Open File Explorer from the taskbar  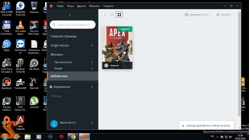coord(28,136)
